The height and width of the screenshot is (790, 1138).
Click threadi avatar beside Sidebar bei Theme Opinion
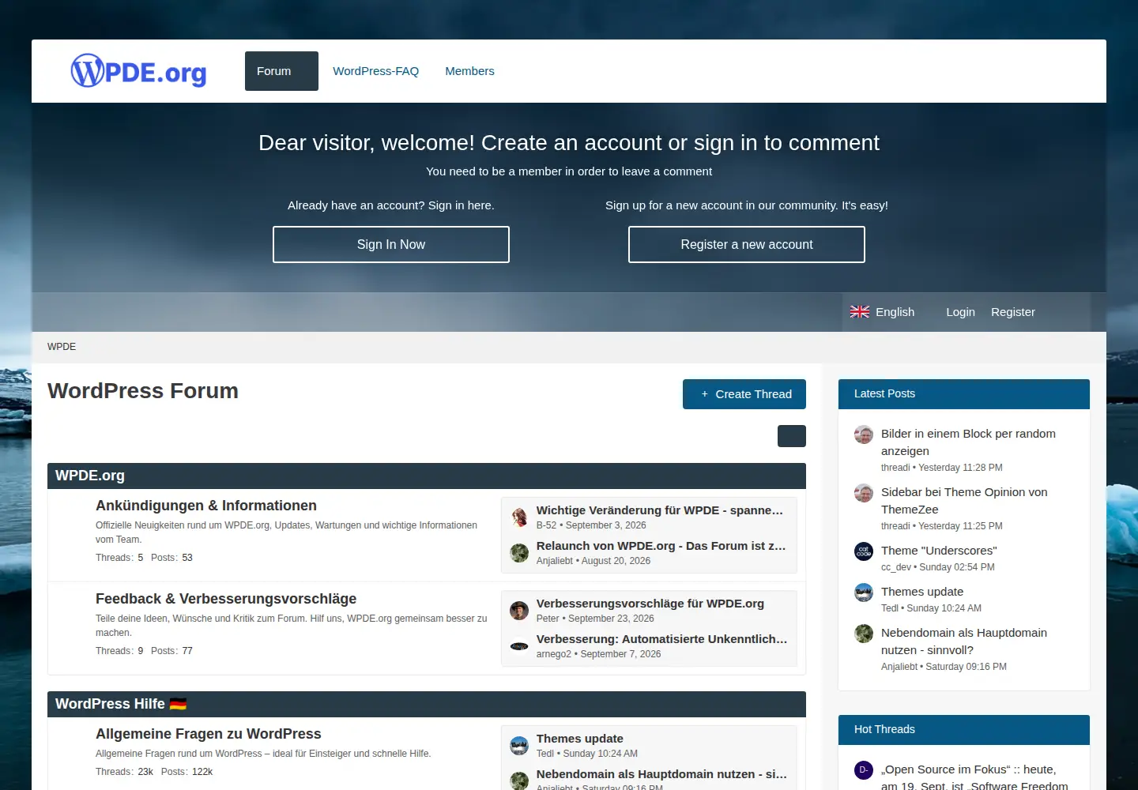(864, 493)
